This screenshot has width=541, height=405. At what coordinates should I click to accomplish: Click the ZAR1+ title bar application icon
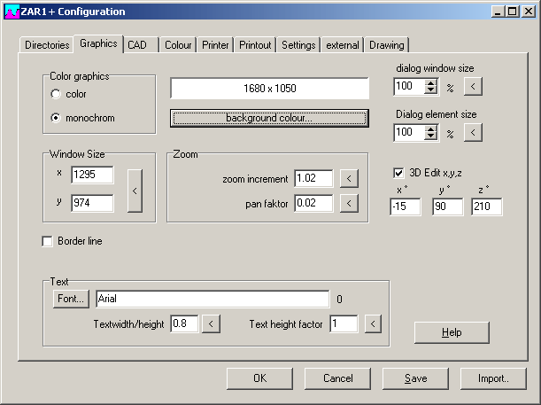tap(11, 12)
